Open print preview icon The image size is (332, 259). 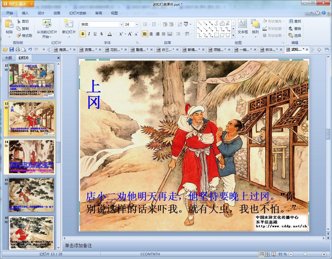24,50
